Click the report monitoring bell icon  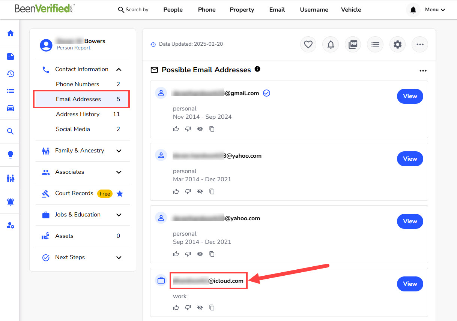point(331,45)
